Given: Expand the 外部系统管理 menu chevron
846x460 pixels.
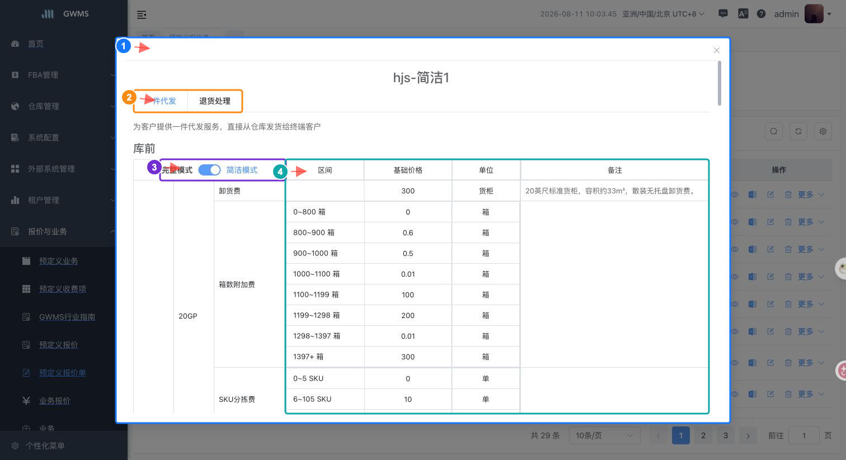Looking at the screenshot, I should [x=113, y=169].
